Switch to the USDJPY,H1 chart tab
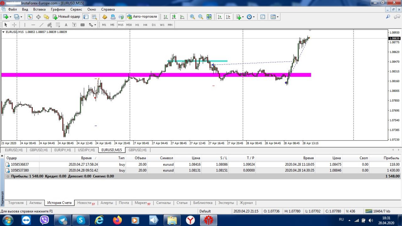This screenshot has height=226, width=402. 86,150
